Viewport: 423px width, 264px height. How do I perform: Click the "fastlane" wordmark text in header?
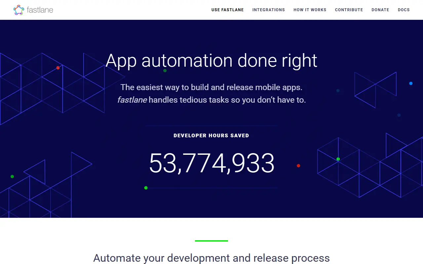click(40, 10)
